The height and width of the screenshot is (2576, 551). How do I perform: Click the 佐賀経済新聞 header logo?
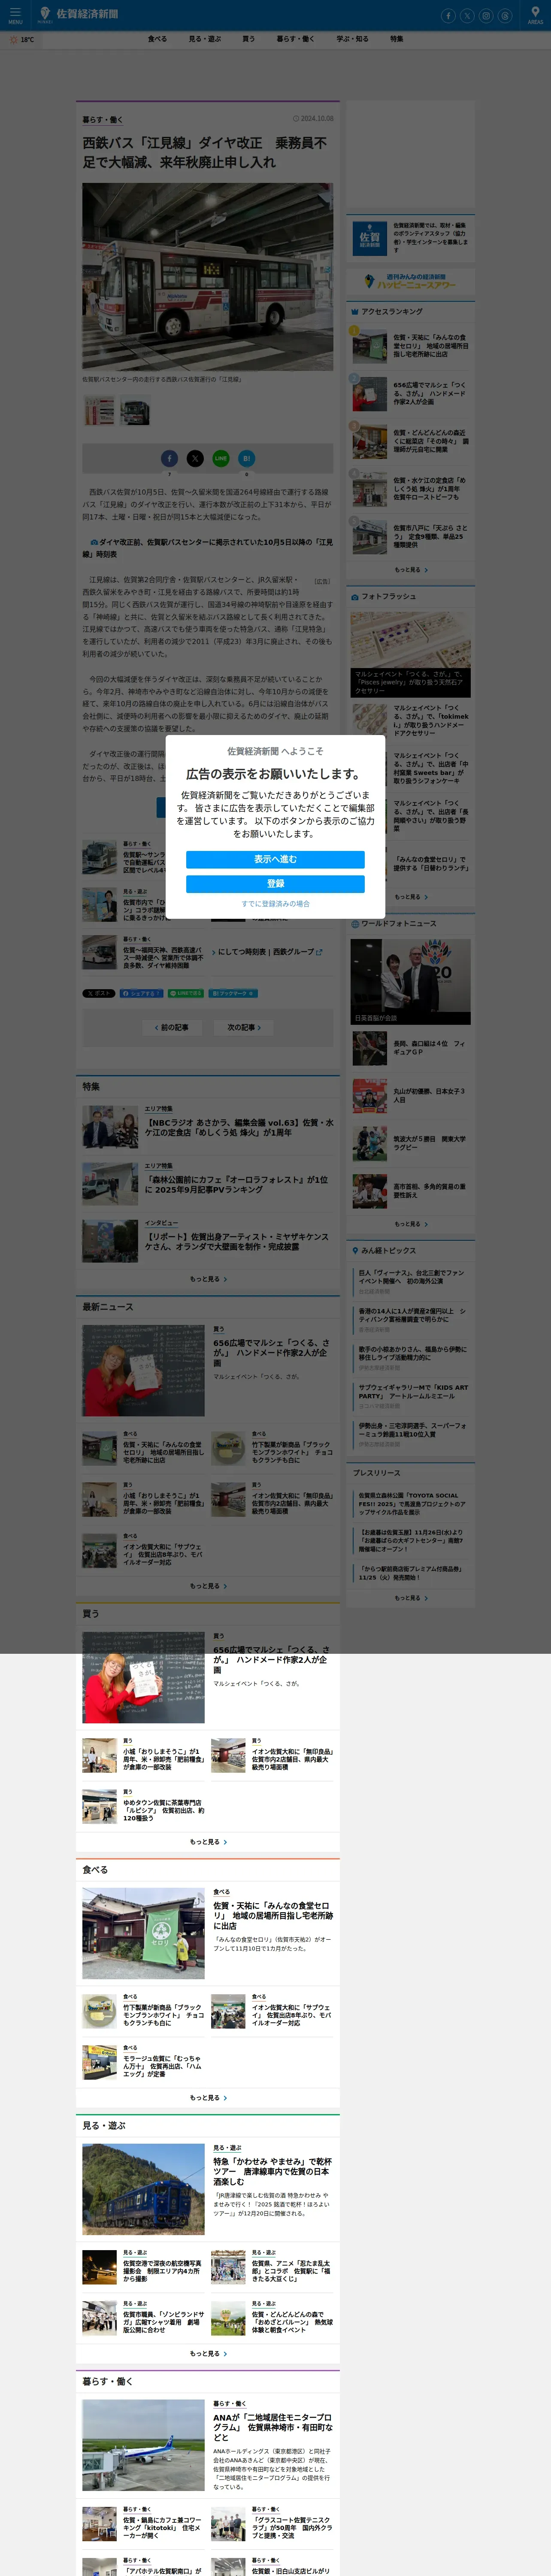click(78, 14)
